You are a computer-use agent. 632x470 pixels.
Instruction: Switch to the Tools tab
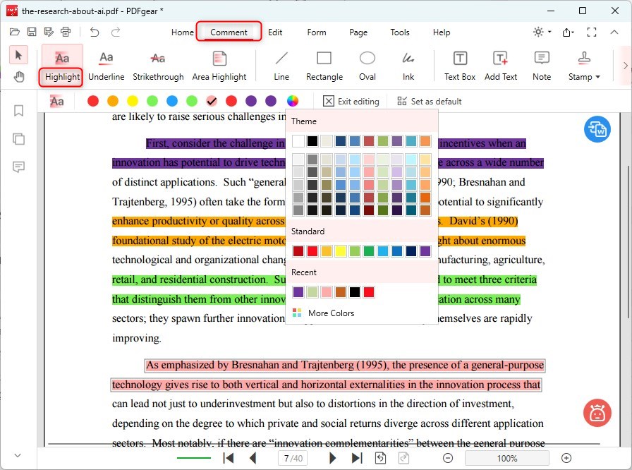point(400,32)
